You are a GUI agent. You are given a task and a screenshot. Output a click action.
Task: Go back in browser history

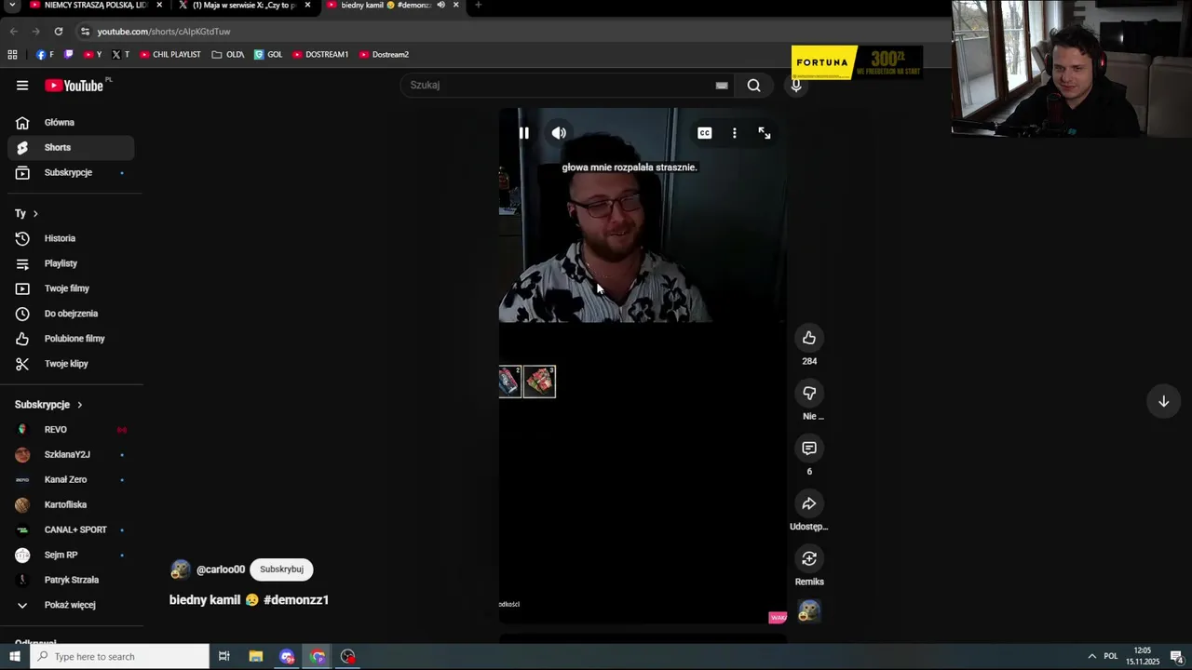(13, 32)
